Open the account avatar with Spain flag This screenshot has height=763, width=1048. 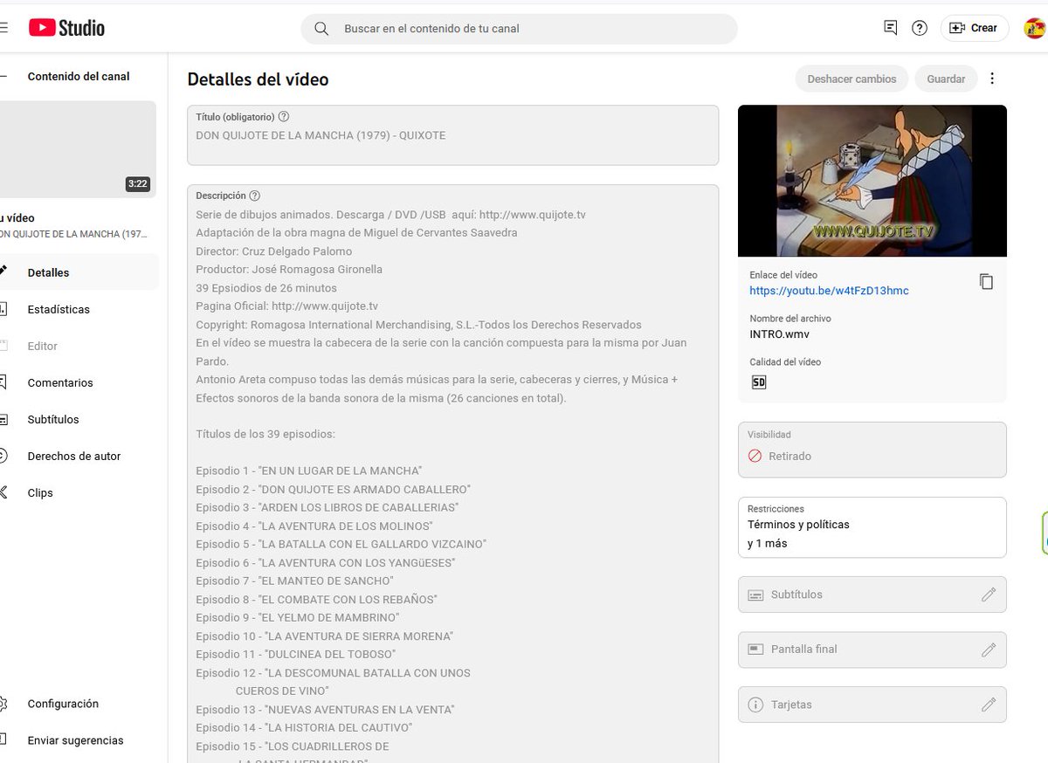pos(1035,28)
